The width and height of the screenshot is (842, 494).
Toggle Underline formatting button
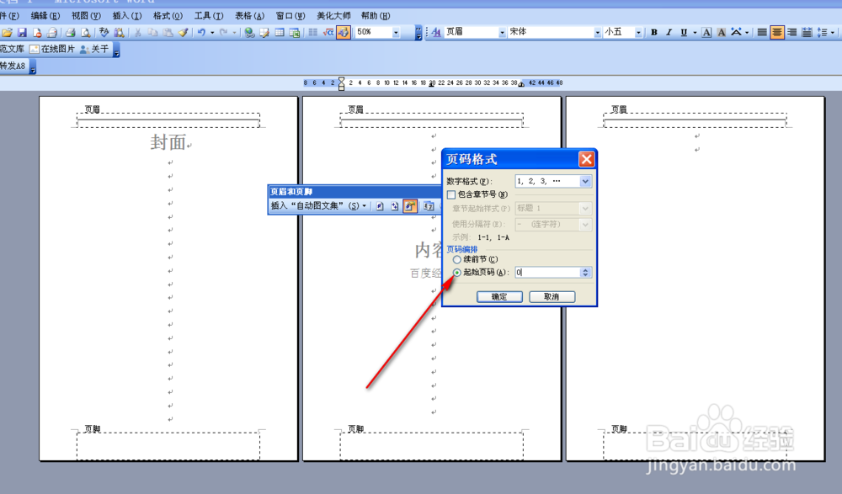point(684,33)
